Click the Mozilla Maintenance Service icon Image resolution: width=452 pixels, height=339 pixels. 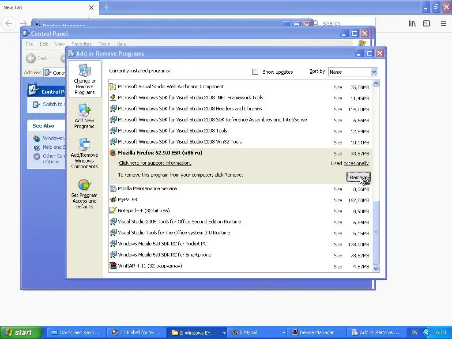pyautogui.click(x=113, y=188)
